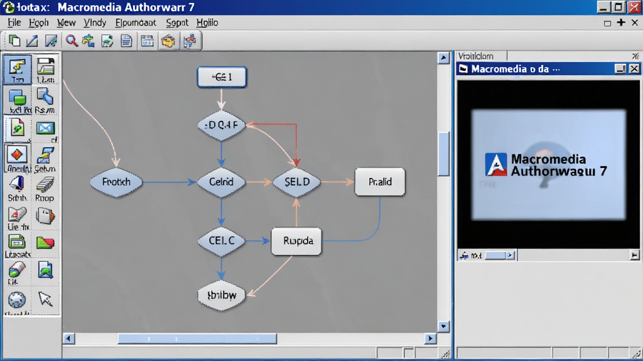Click the pencil edit toolbar icon
Image resolution: width=643 pixels, height=361 pixels.
click(x=32, y=41)
